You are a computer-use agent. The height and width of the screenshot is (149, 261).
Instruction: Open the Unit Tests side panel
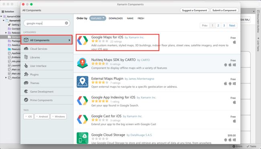point(258,44)
